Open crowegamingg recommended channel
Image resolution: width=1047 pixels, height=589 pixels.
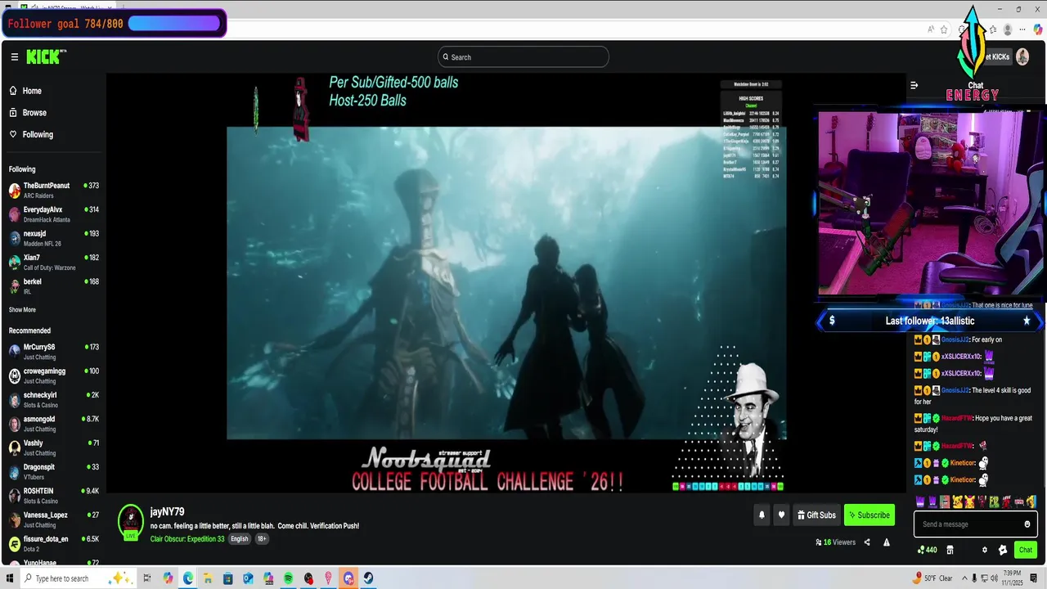(53, 375)
